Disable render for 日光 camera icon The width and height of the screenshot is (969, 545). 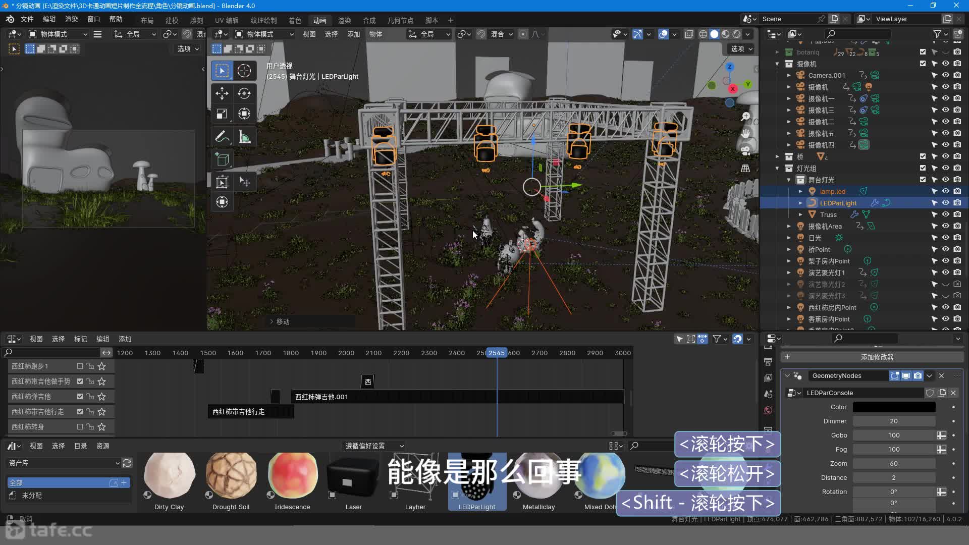(957, 238)
